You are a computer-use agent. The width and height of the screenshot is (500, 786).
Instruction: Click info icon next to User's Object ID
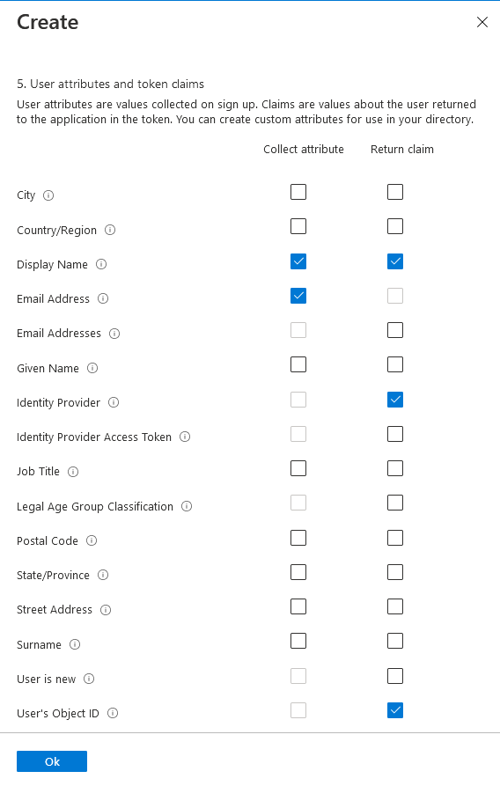[113, 713]
